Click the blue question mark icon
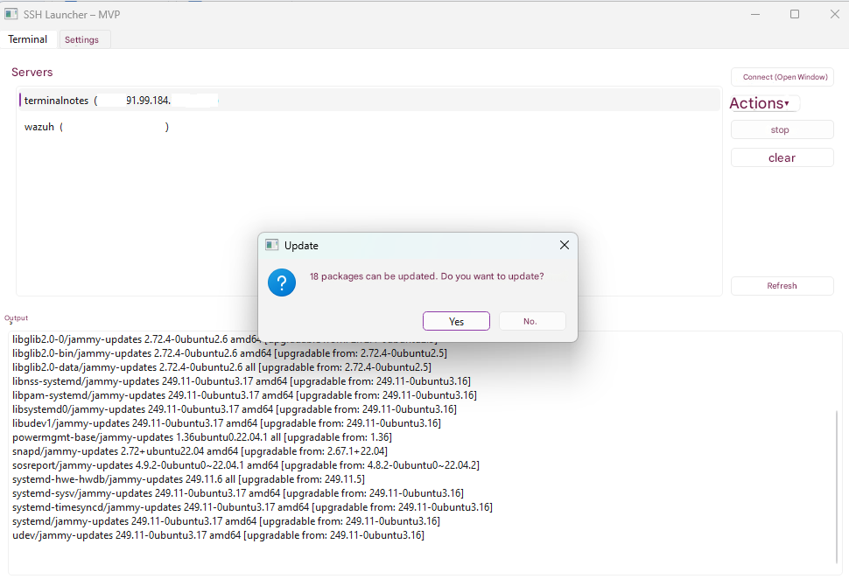Screen dimensions: 849x579 pyautogui.click(x=281, y=283)
